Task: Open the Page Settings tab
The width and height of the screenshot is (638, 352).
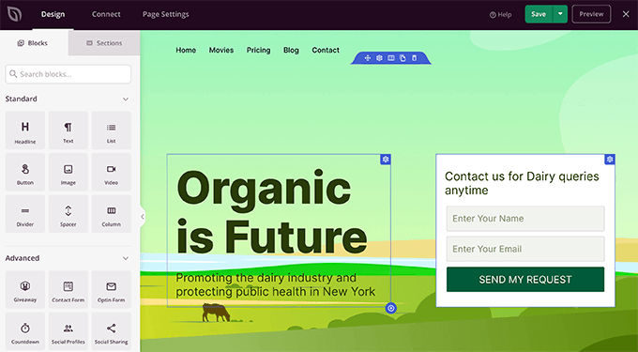Action: pyautogui.click(x=166, y=14)
